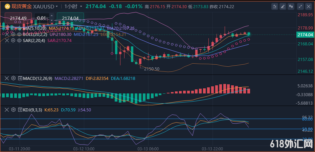Toggle visibility of the BOLL indicator

point(19,34)
